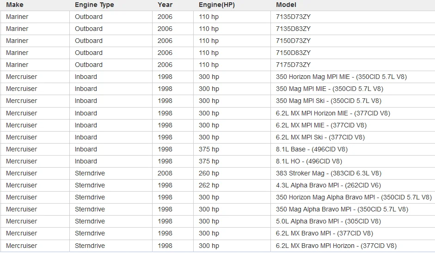Select 6.2L MX Bravo MPI Horizon entry

(x=336, y=246)
